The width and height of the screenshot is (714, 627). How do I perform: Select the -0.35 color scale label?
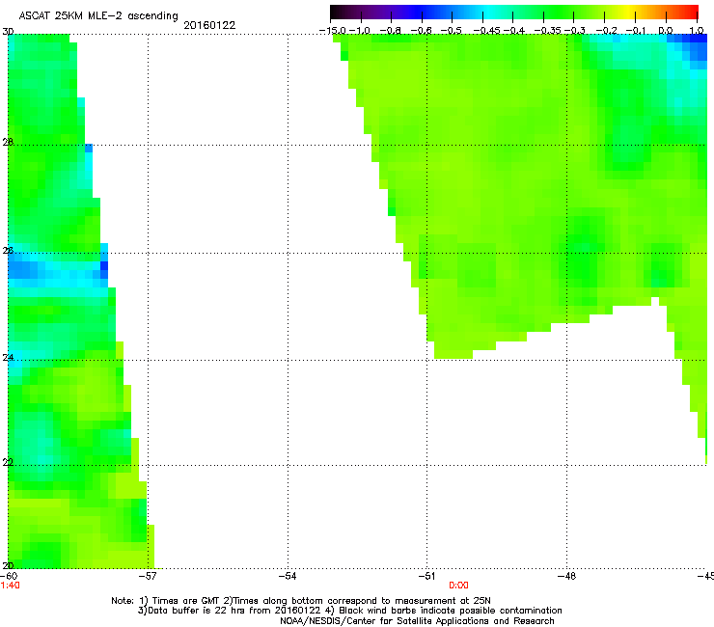pos(548,31)
